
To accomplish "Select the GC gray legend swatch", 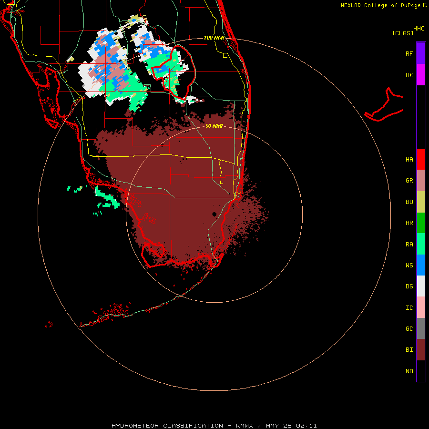I will pos(421,328).
